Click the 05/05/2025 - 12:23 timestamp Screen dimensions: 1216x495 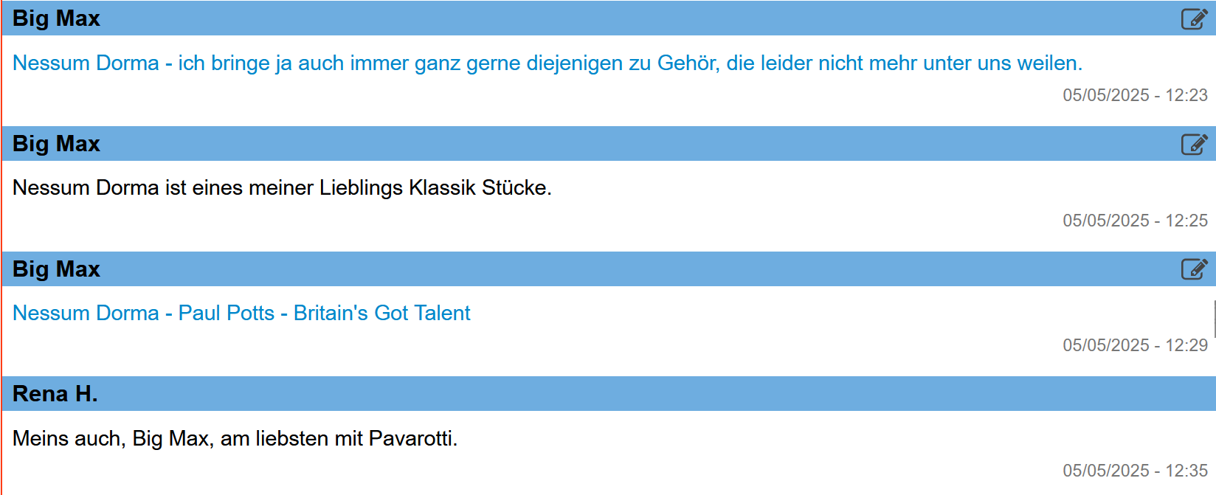(1135, 95)
